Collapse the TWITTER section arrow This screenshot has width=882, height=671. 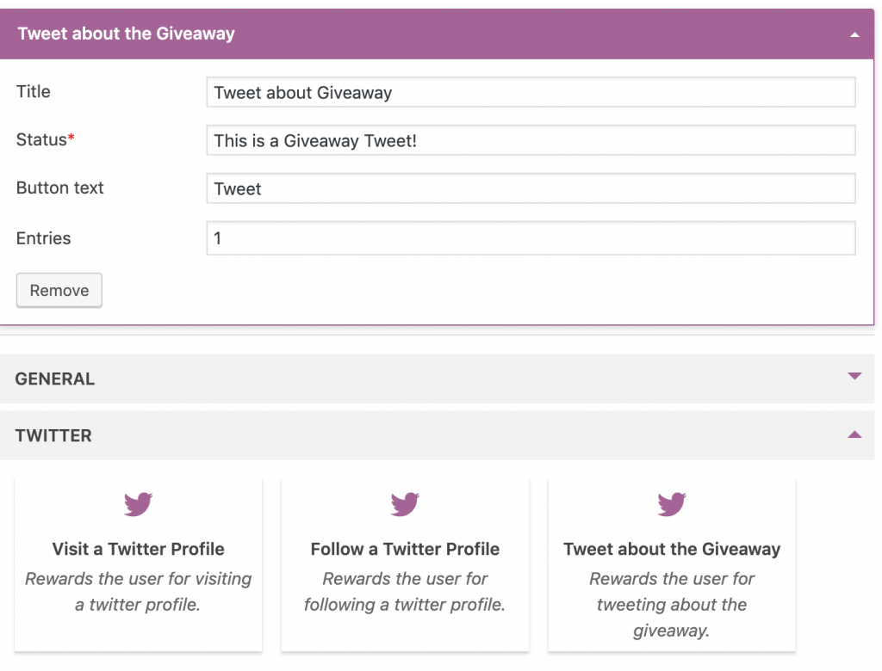coord(854,434)
